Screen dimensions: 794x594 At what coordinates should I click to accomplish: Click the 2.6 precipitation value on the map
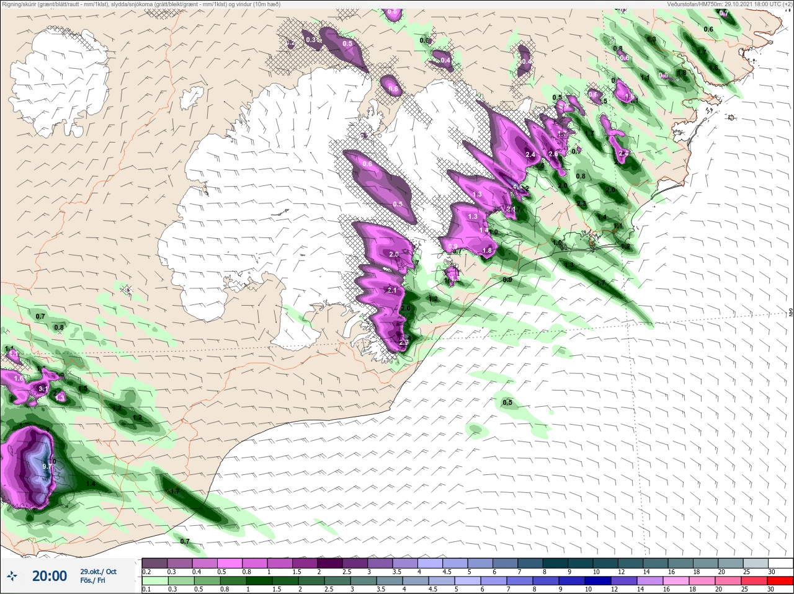(553, 153)
